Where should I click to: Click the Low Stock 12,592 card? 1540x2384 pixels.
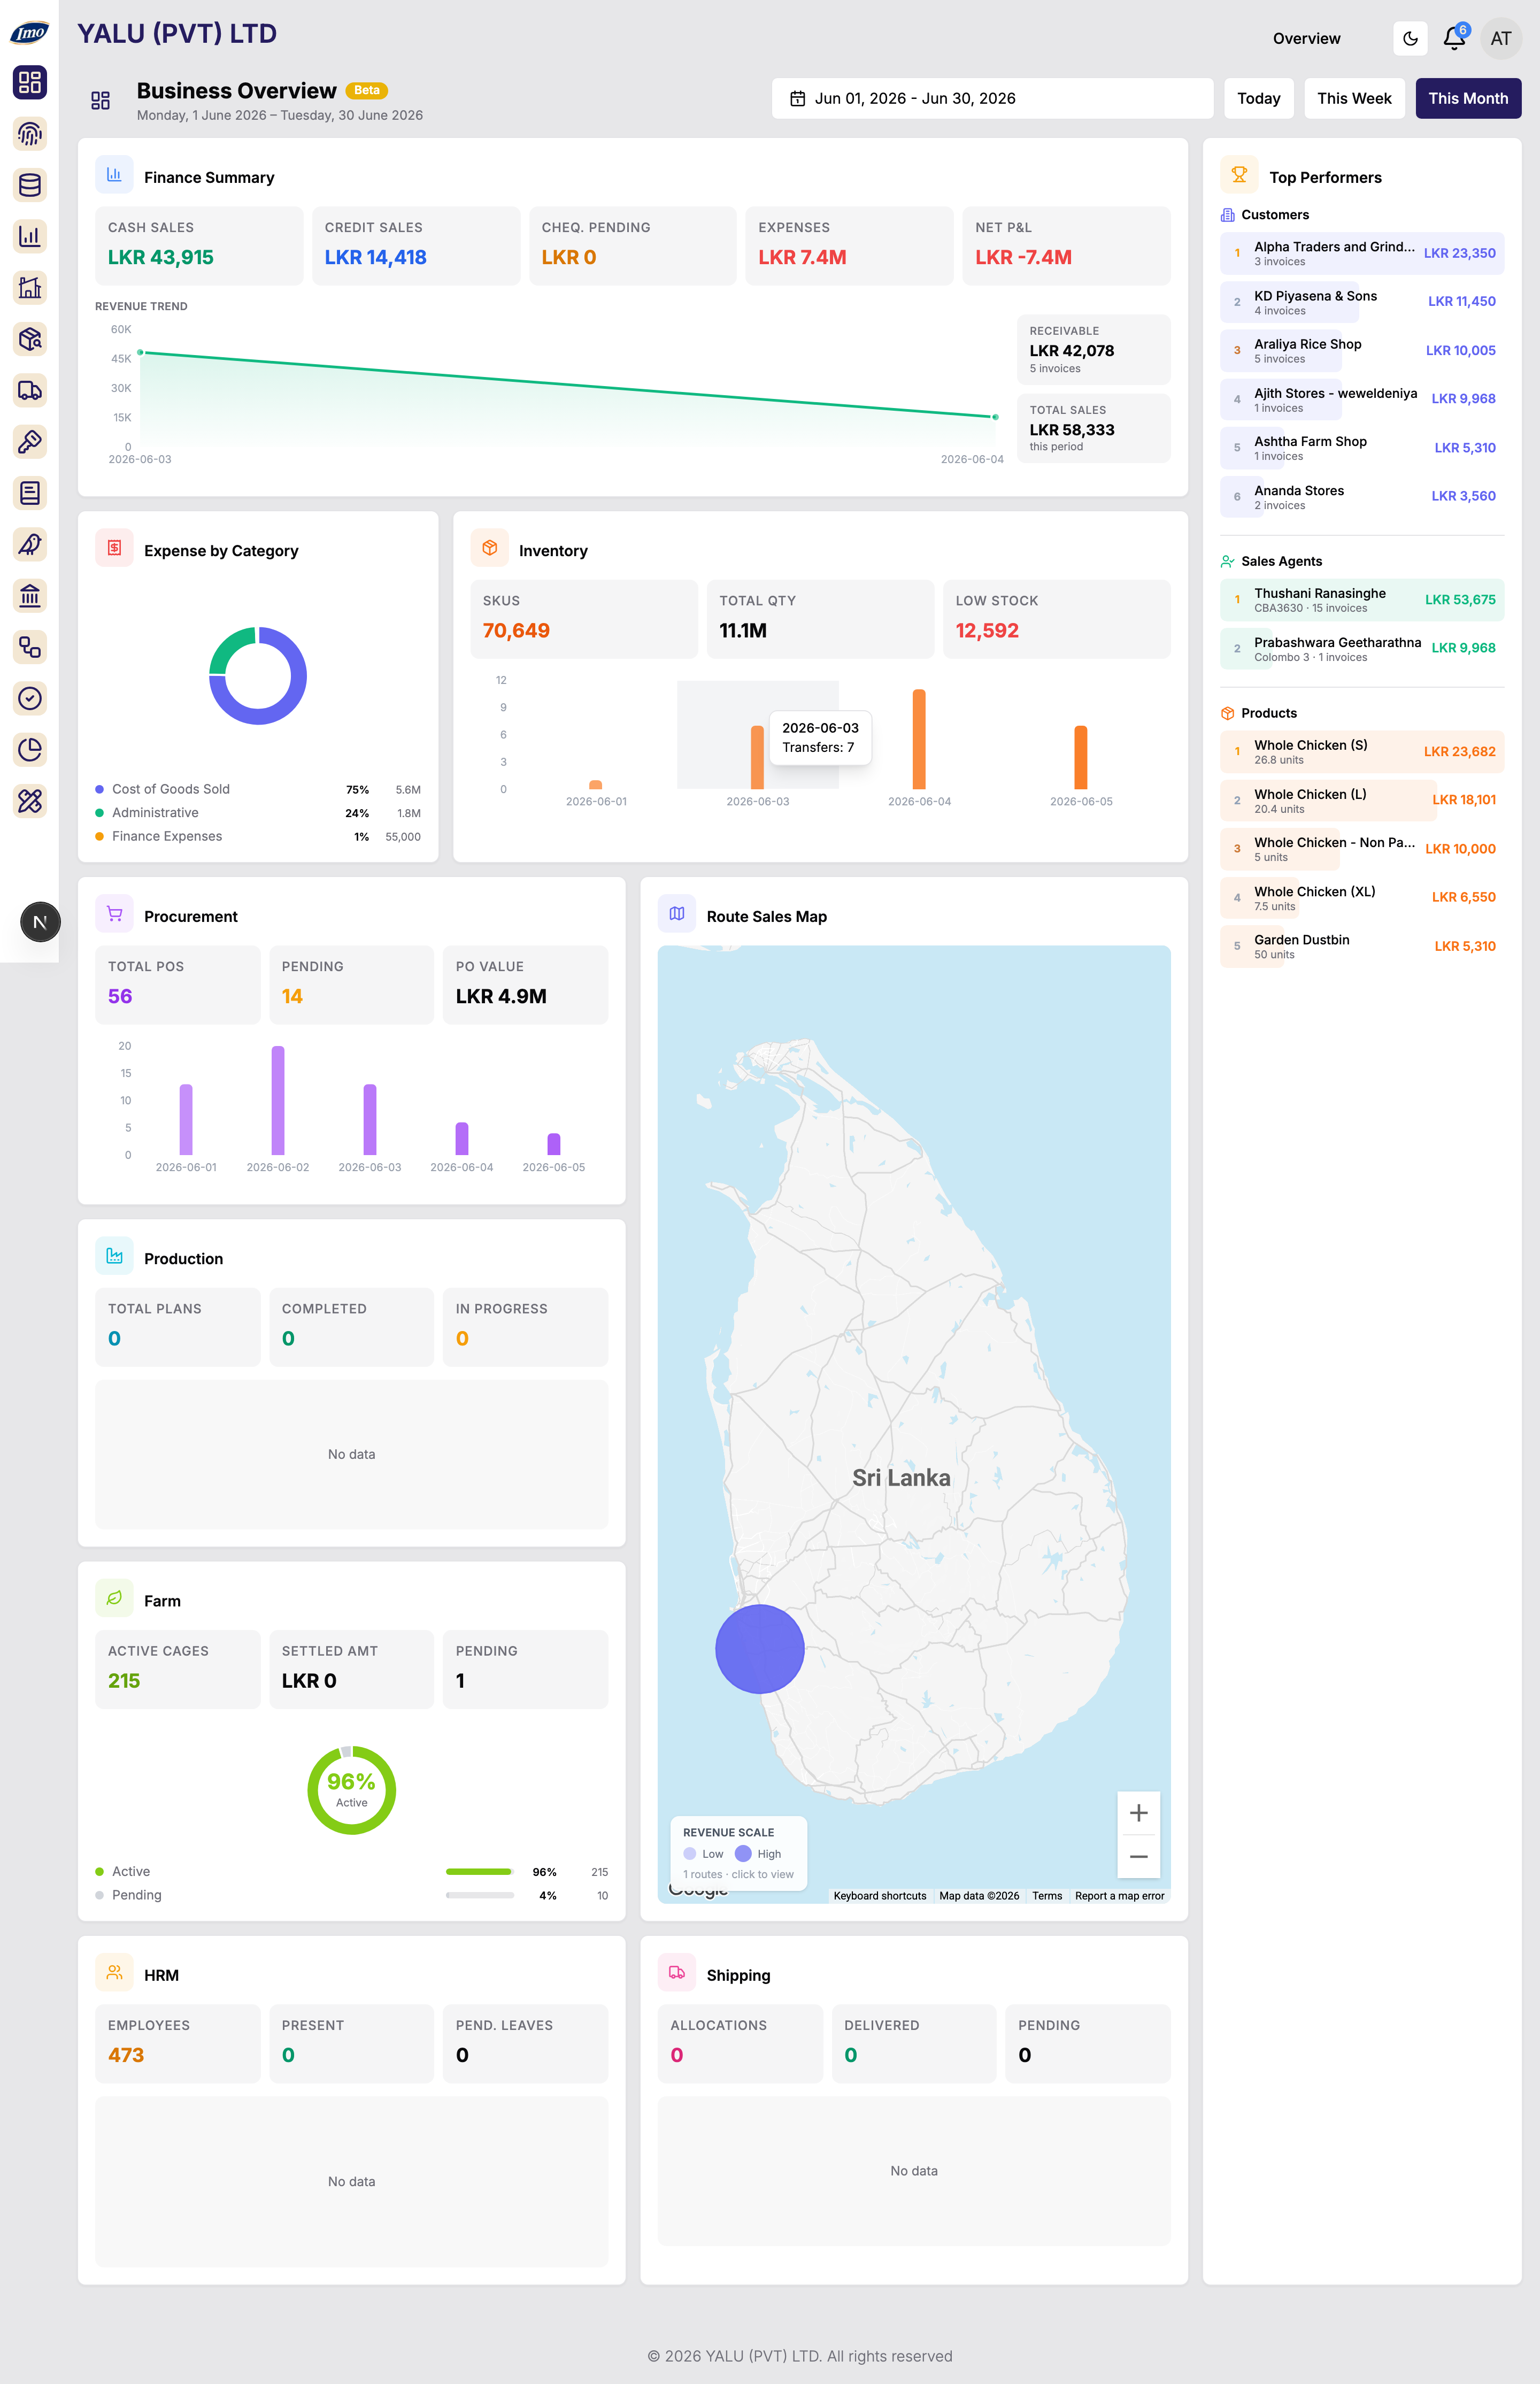click(1056, 618)
